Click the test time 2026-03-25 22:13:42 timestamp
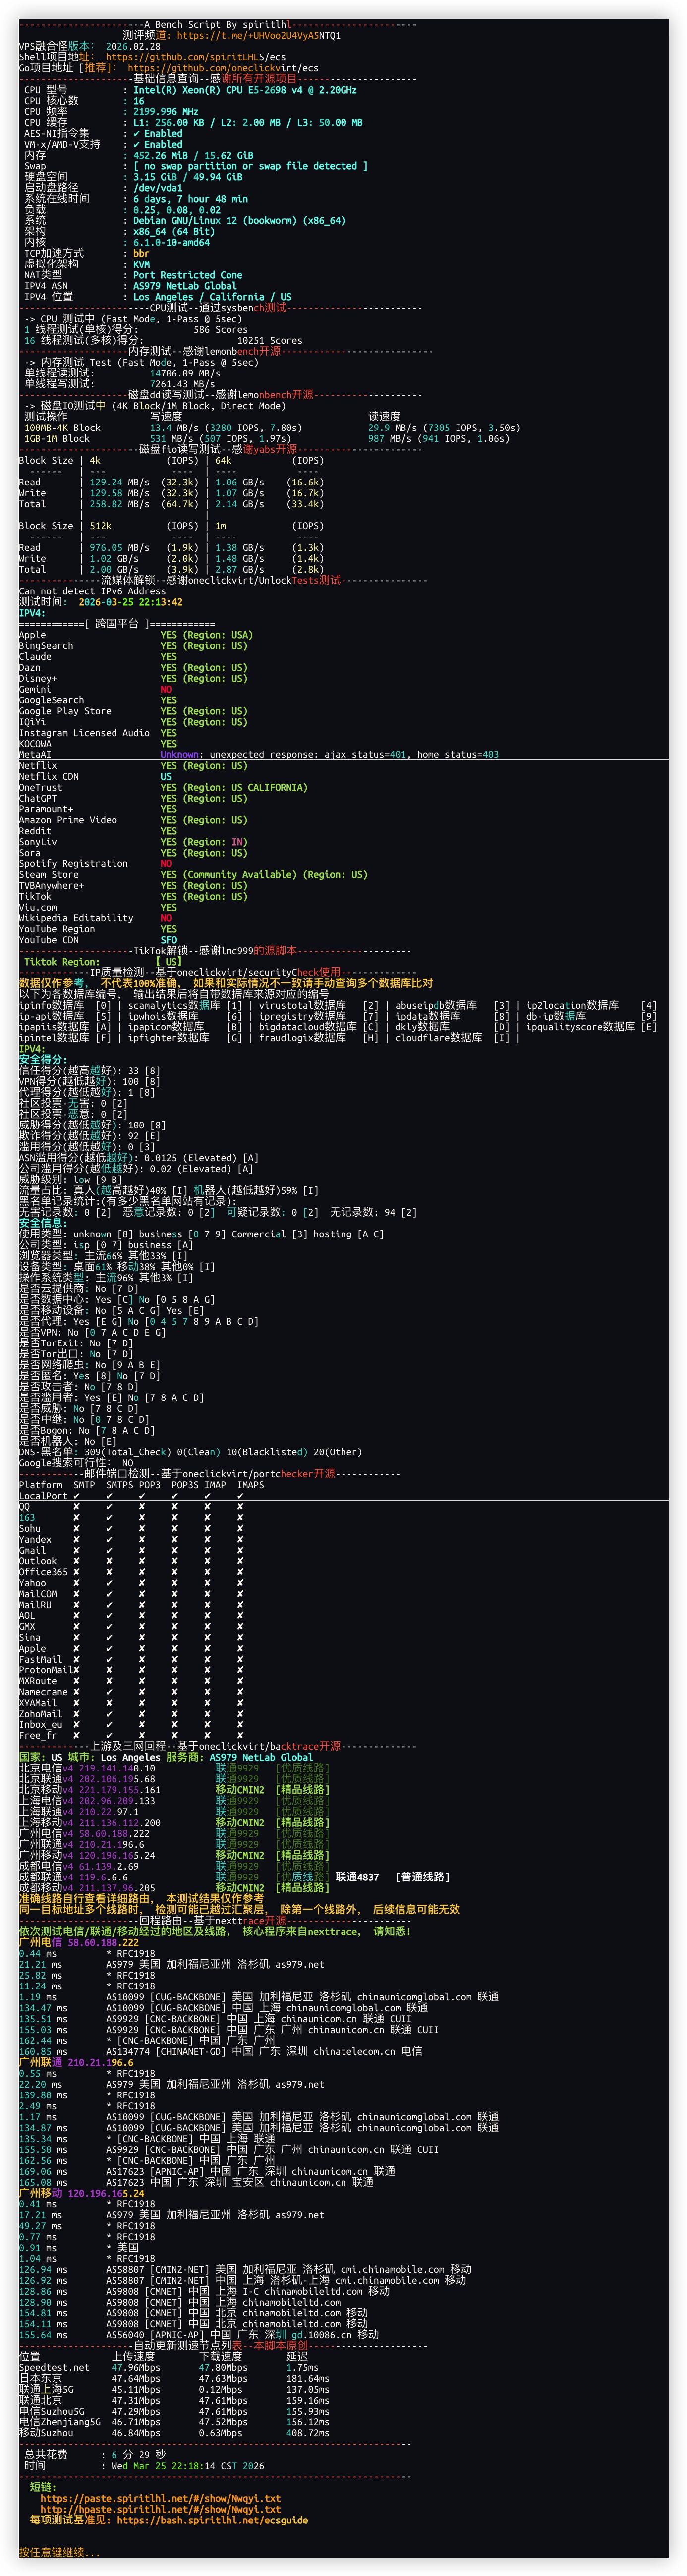 click(130, 602)
